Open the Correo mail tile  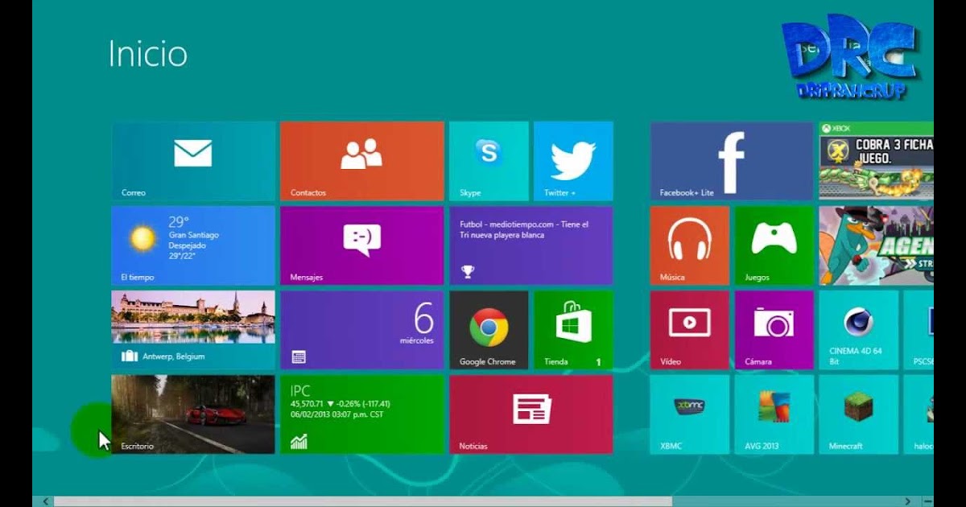193,161
